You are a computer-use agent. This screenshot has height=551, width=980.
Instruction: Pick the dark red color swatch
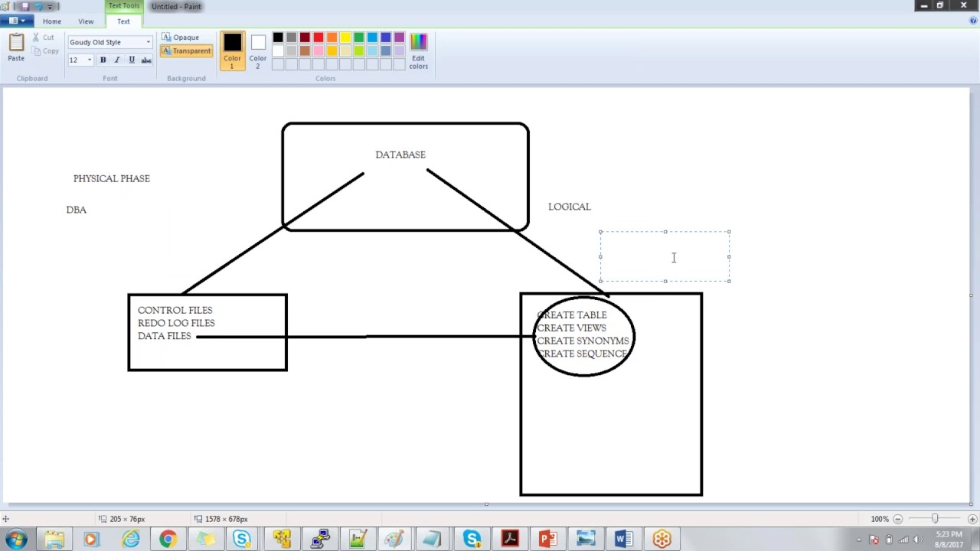pos(305,37)
